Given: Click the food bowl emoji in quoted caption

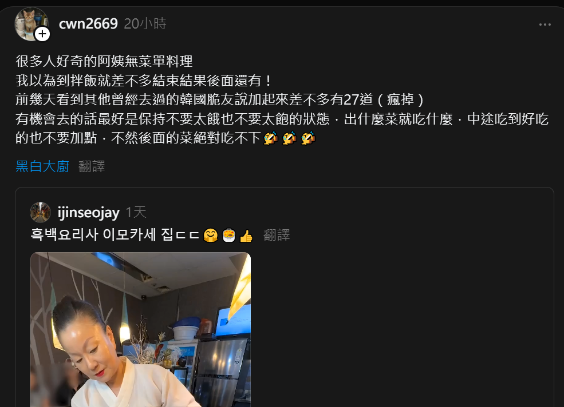Looking at the screenshot, I should pyautogui.click(x=229, y=236).
